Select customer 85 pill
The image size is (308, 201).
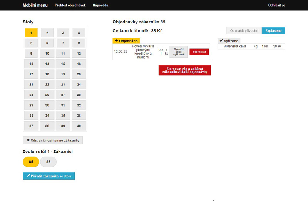[31, 162]
